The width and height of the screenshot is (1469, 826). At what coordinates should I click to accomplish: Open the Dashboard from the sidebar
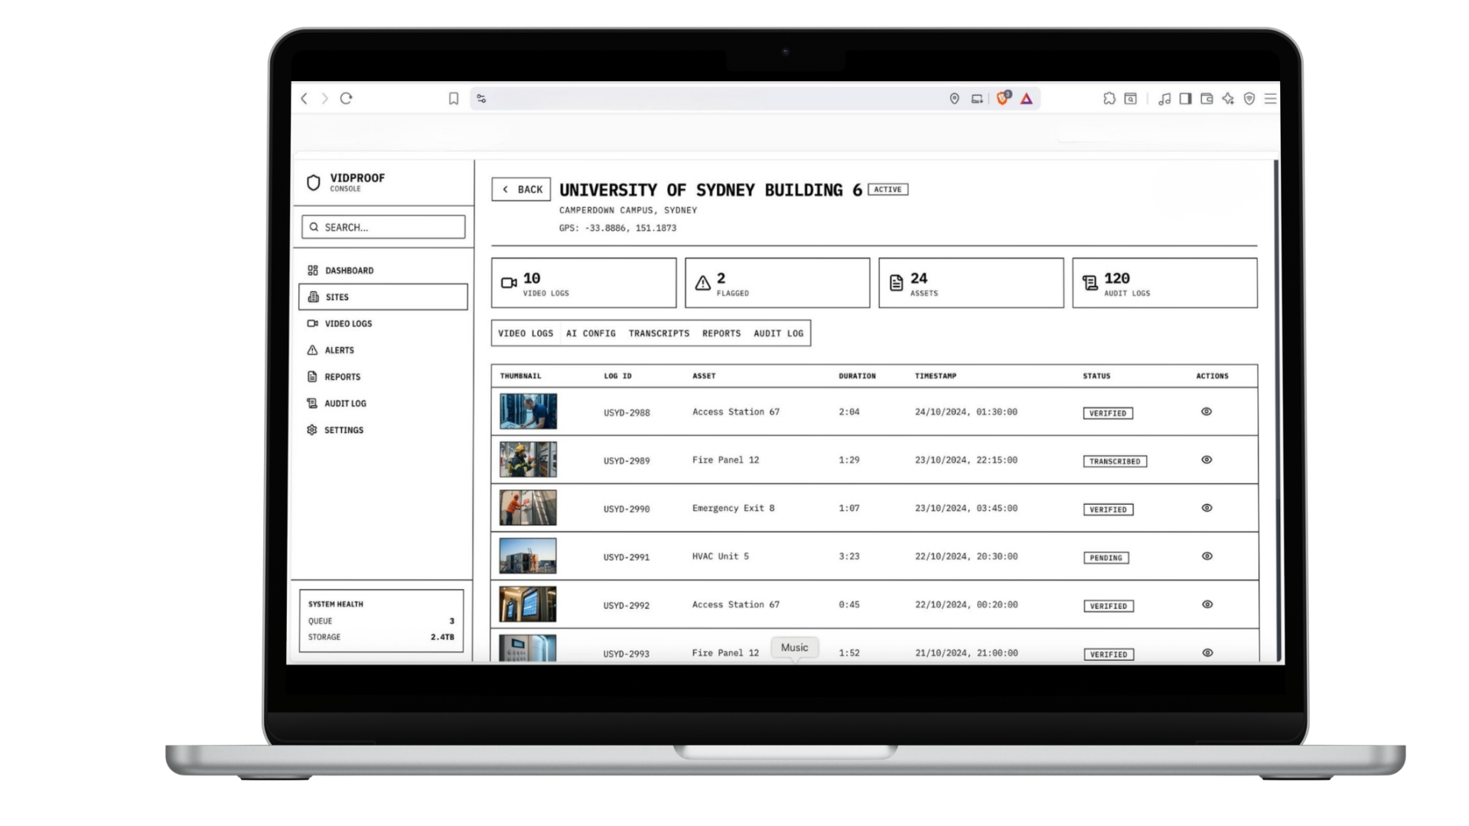click(349, 270)
